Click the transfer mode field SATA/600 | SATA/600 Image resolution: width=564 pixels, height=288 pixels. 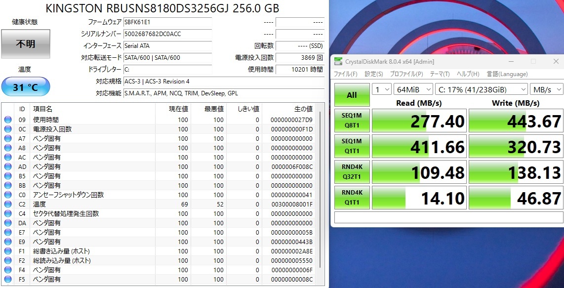tap(167, 58)
